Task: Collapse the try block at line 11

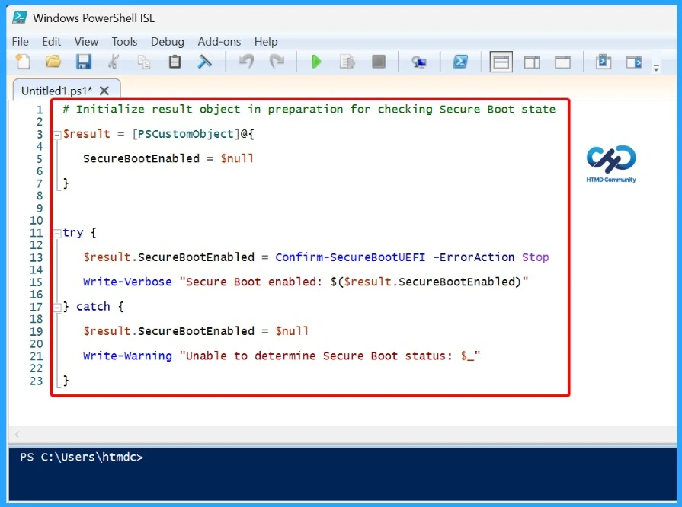Action: [x=56, y=232]
